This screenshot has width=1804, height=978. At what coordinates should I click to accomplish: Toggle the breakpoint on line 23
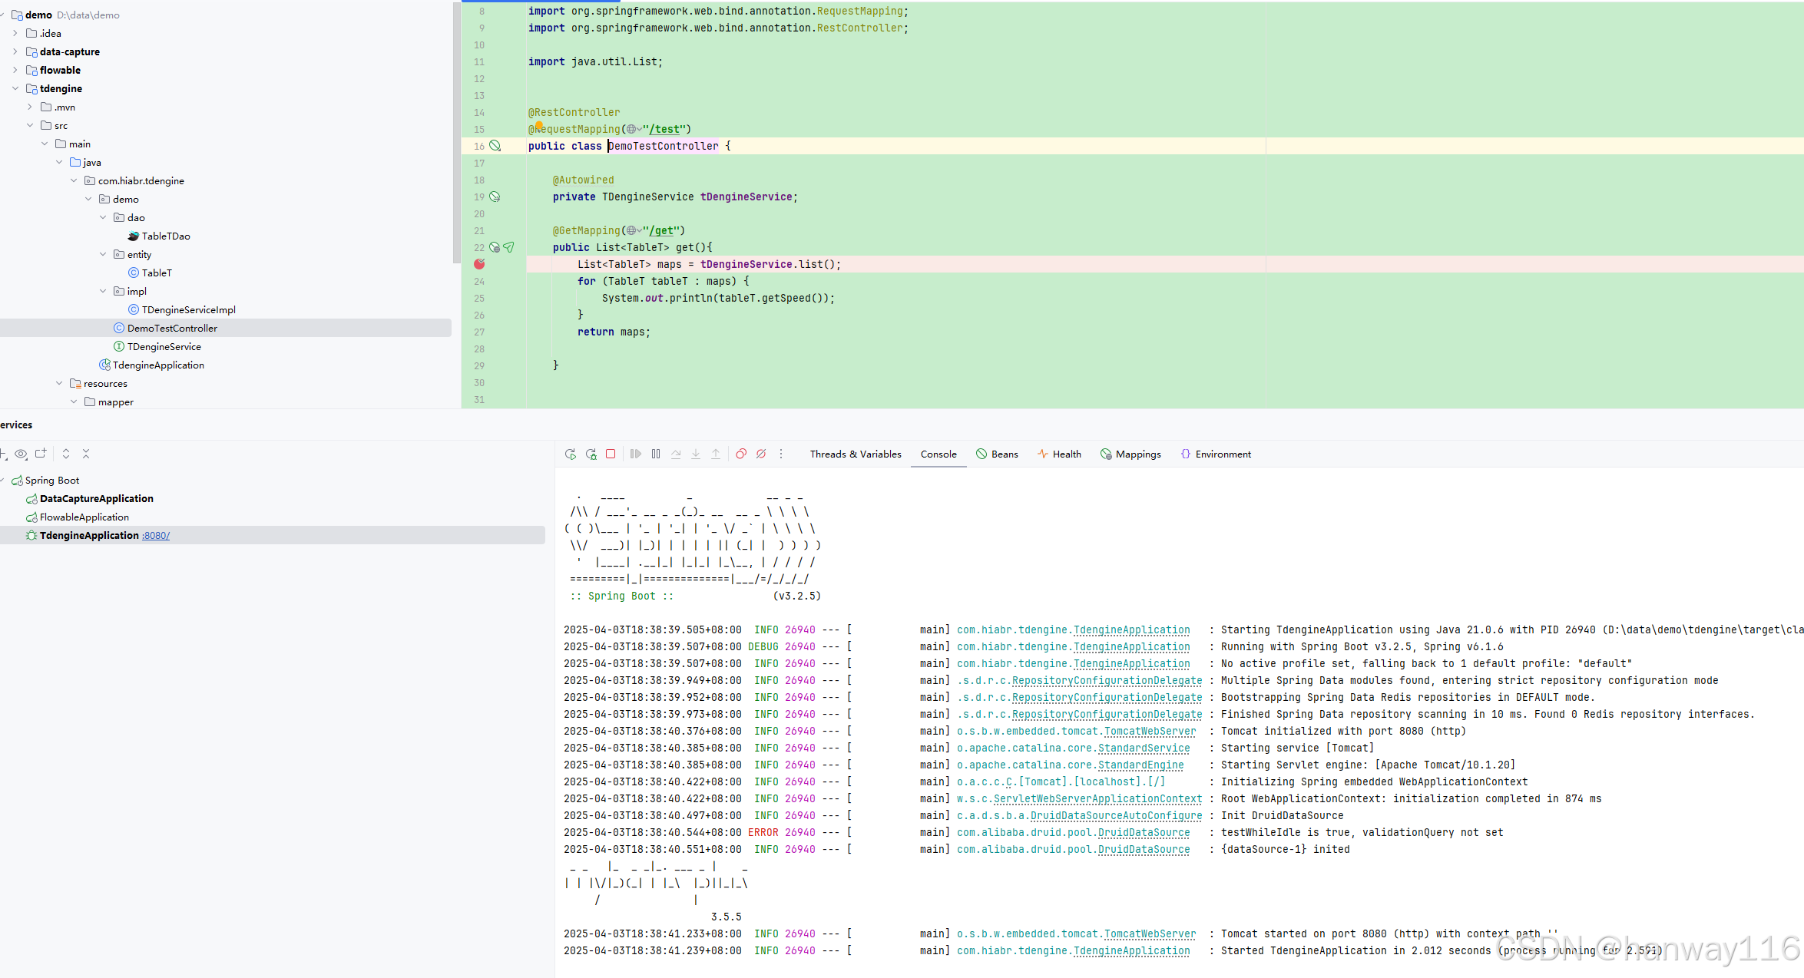pos(479,264)
